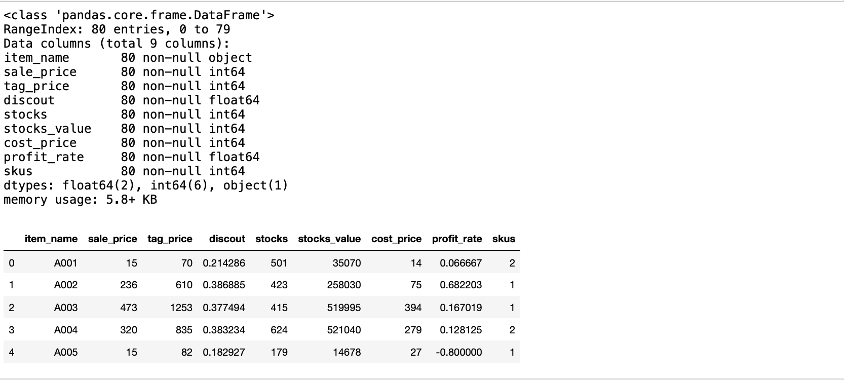This screenshot has width=844, height=380.
Task: Click the sale_price int64 info line
Action: [124, 72]
